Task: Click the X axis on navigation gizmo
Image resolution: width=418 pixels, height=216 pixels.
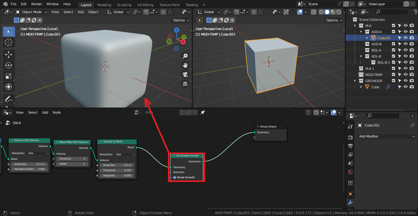Action: coord(183,42)
